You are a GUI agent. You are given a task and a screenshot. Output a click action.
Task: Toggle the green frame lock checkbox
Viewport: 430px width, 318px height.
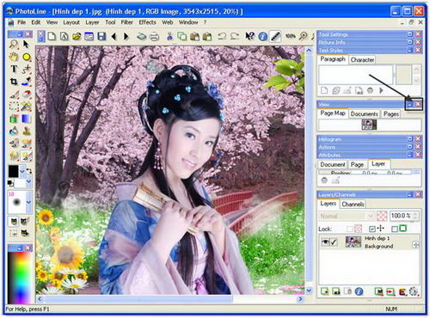395,229
